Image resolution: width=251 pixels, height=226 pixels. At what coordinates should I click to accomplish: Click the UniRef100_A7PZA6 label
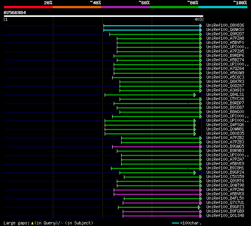(225, 190)
